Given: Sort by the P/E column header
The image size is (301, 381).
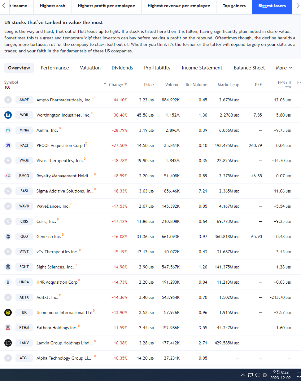Looking at the screenshot, I should (258, 85).
